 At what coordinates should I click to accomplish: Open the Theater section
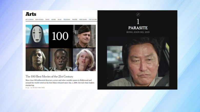(75, 19)
